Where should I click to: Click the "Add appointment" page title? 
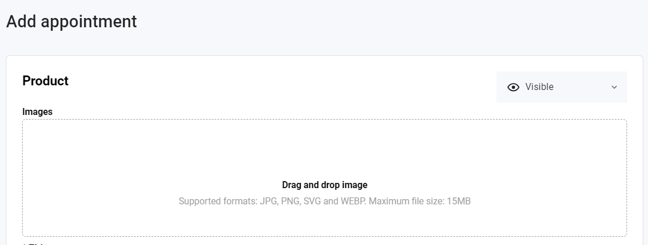pyautogui.click(x=71, y=21)
